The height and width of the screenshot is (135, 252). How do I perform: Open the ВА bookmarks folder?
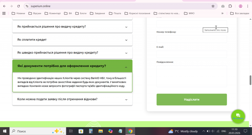pos(68,13)
